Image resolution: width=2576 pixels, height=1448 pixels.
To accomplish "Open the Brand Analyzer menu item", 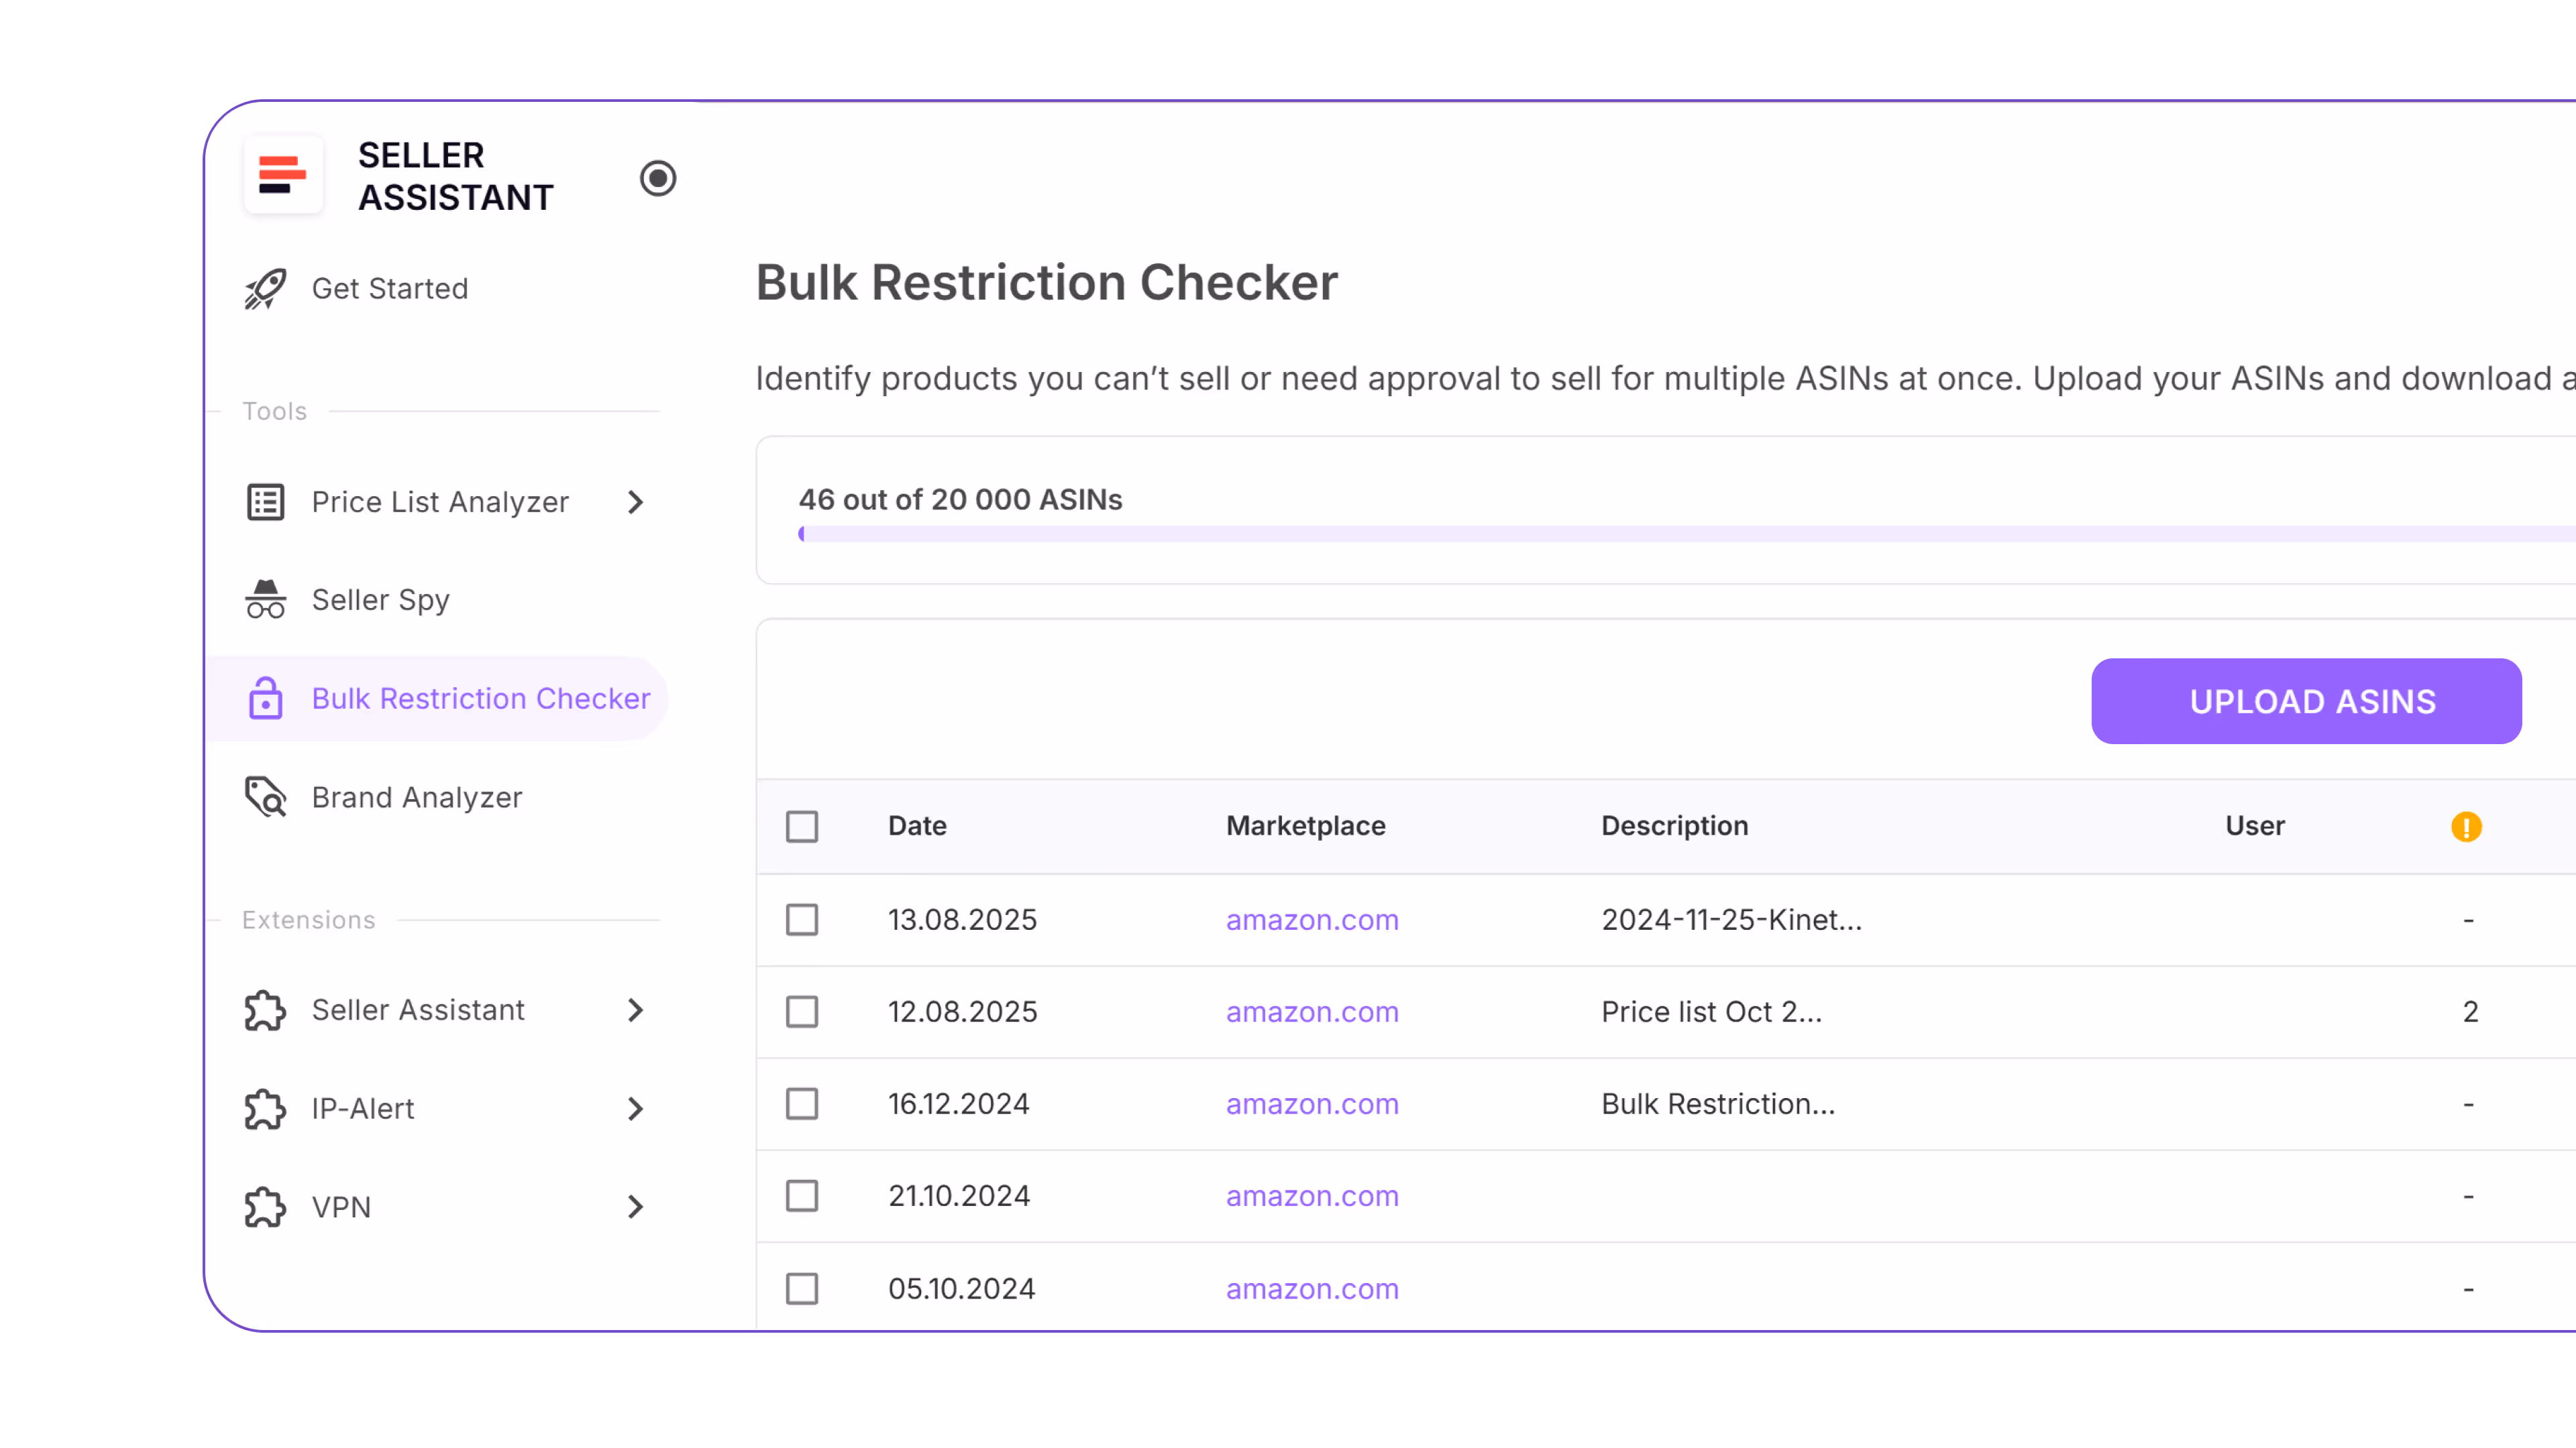I will [x=416, y=798].
